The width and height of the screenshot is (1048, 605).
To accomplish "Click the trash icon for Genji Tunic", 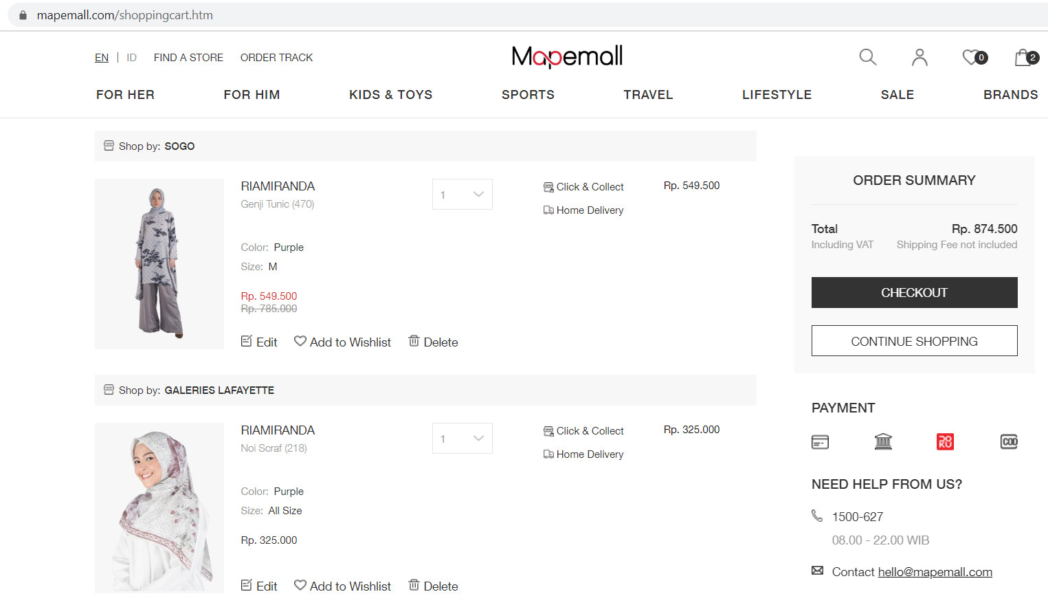I will [x=414, y=341].
